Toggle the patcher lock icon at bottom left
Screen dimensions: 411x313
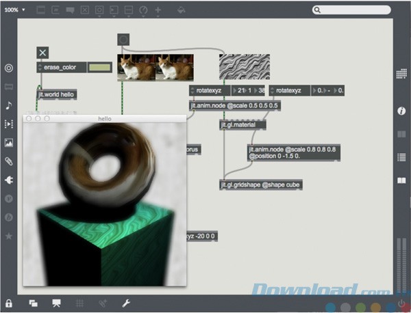tap(9, 303)
